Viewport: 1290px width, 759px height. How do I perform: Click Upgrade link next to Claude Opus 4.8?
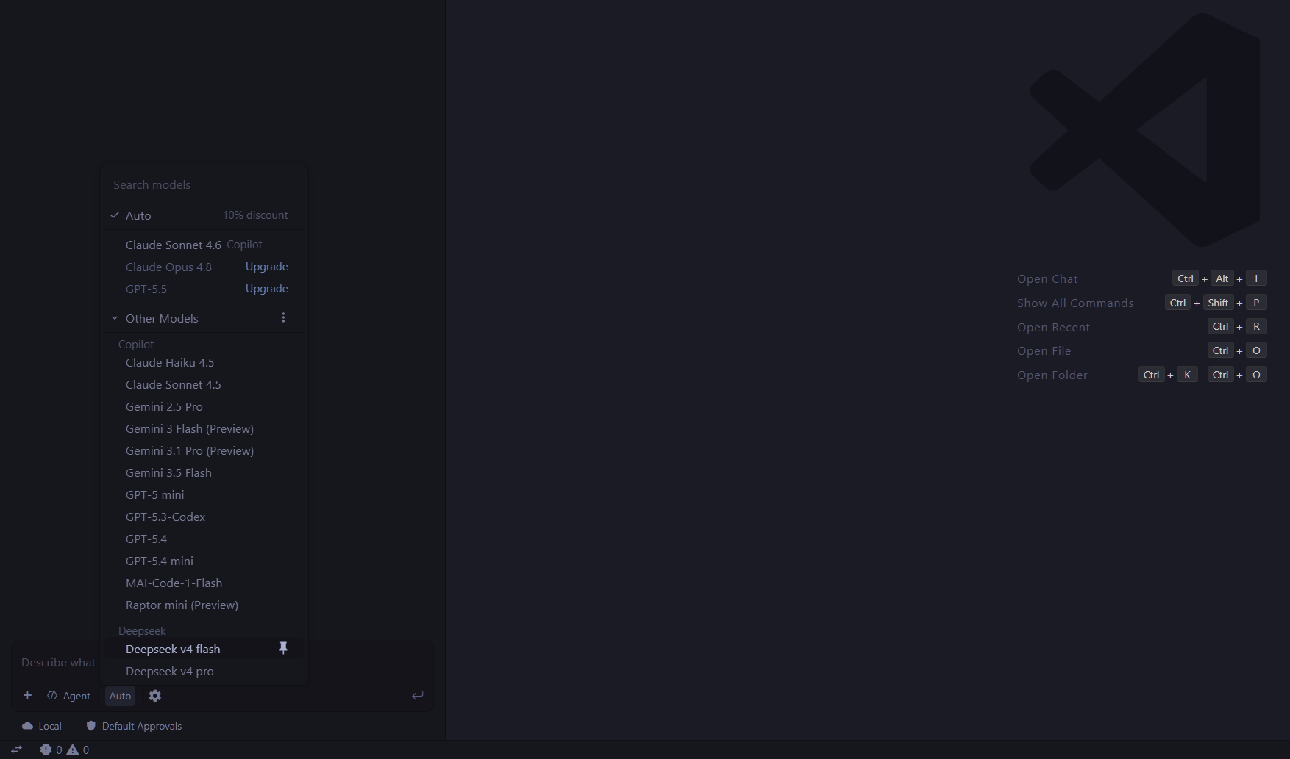pos(266,266)
